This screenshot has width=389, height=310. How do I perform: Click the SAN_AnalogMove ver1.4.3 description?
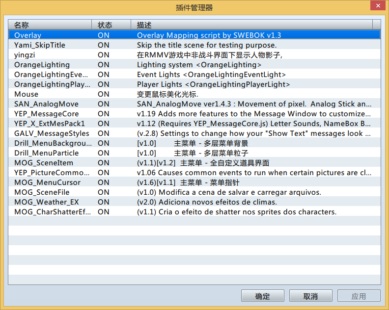[x=254, y=104]
